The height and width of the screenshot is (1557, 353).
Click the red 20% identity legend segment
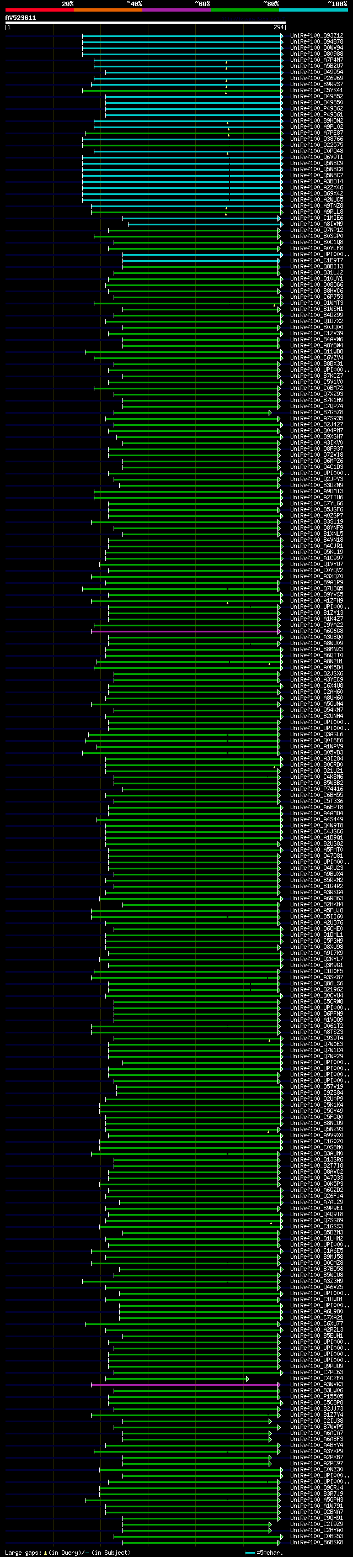point(39,10)
